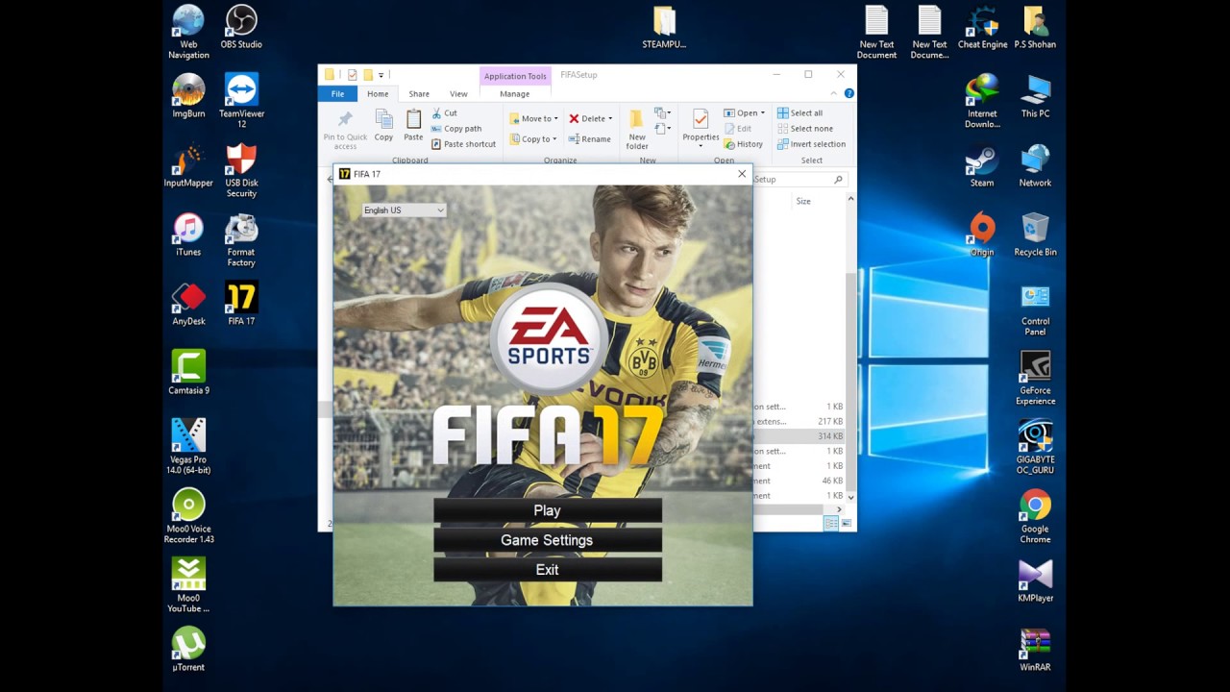Select the AnyDesk desktop icon
This screenshot has height=692, width=1230.
(188, 304)
